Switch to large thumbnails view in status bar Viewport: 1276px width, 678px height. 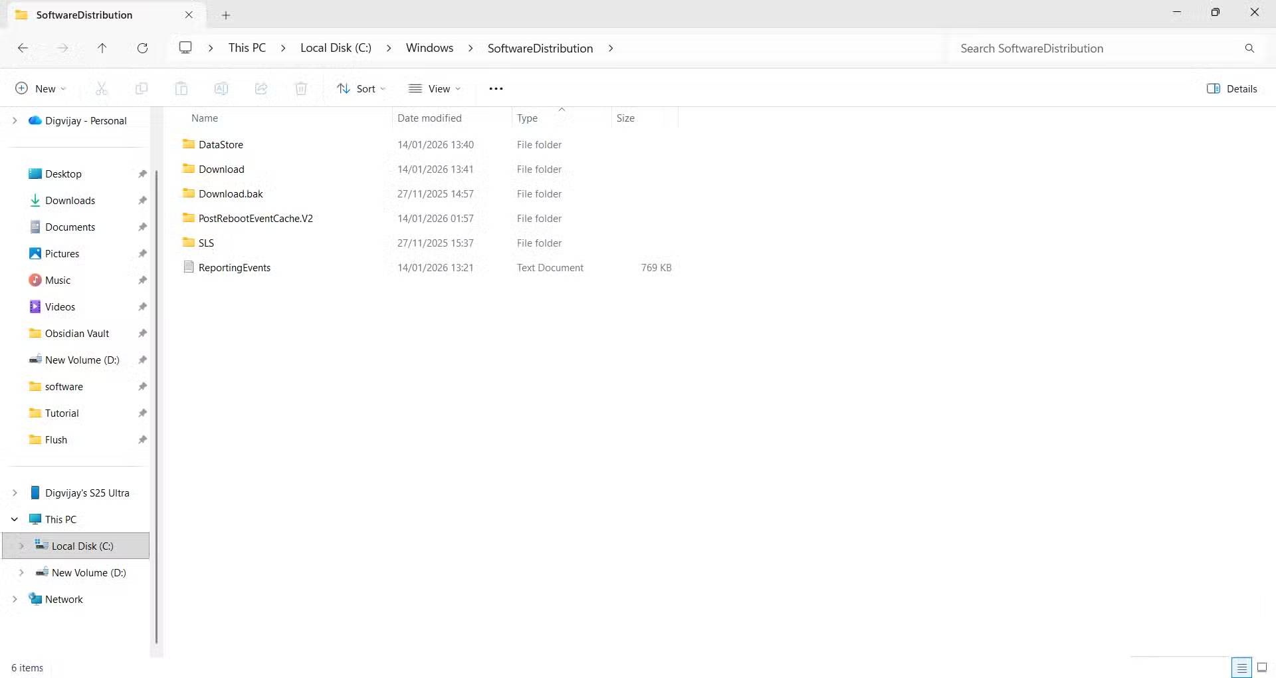(x=1262, y=667)
